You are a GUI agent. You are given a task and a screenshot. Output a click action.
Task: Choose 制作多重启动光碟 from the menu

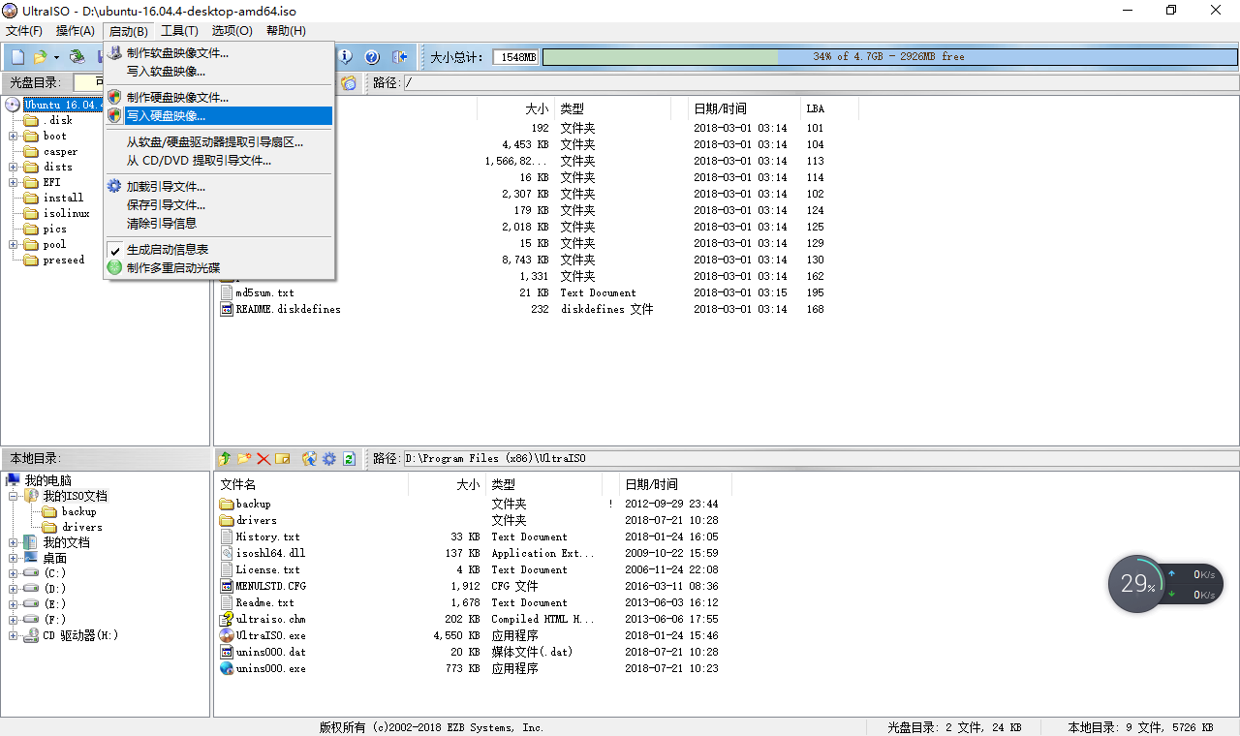(x=172, y=267)
